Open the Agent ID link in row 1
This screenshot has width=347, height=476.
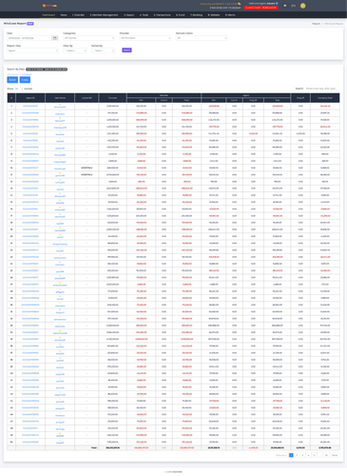[30, 106]
